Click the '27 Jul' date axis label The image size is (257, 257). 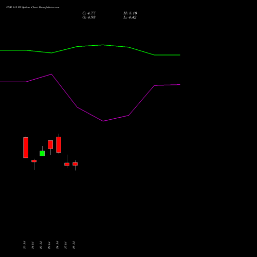[66, 245]
